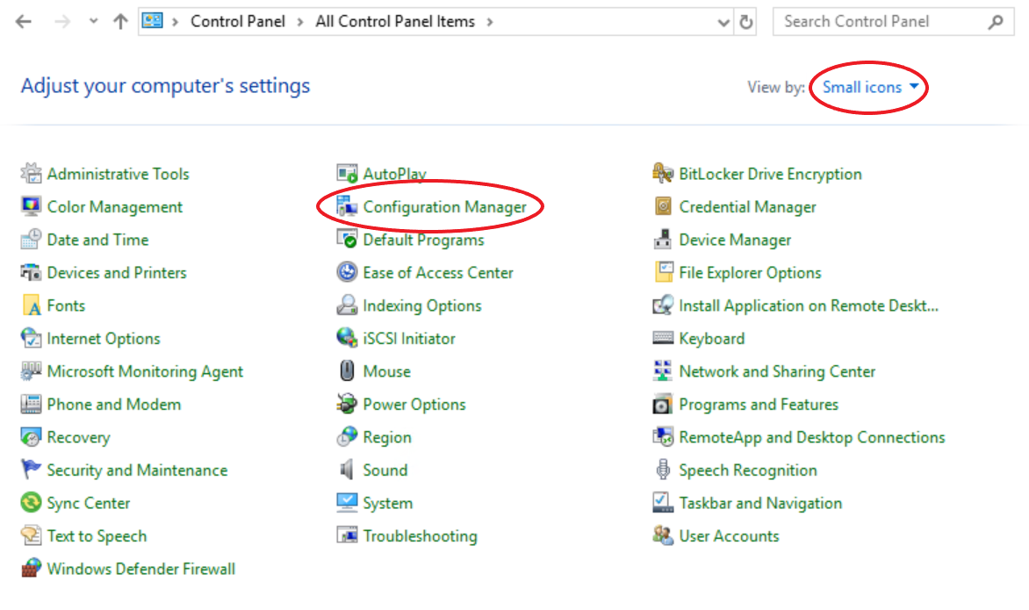Screen dimensions: 1029x610
Task: Refresh the Control Panel view
Action: click(x=746, y=22)
